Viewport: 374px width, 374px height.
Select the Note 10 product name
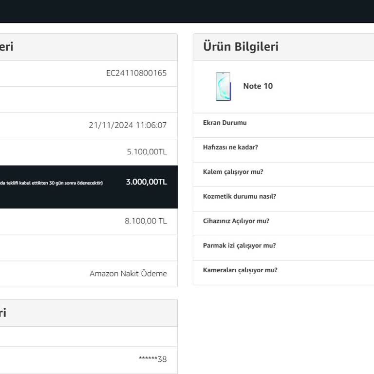(258, 86)
